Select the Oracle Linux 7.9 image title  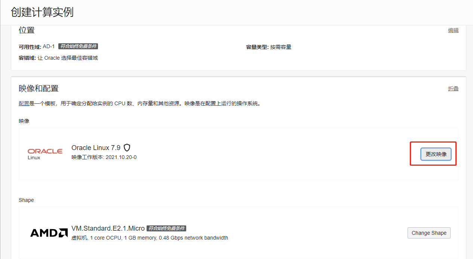click(x=96, y=148)
